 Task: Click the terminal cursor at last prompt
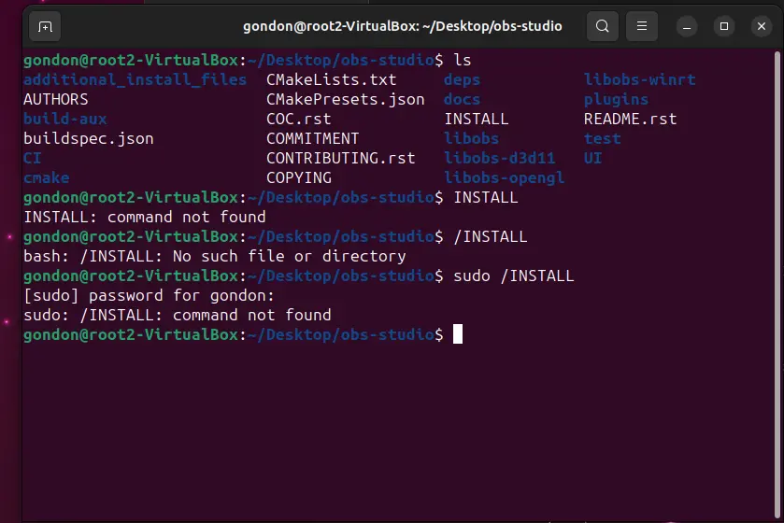[x=458, y=334]
